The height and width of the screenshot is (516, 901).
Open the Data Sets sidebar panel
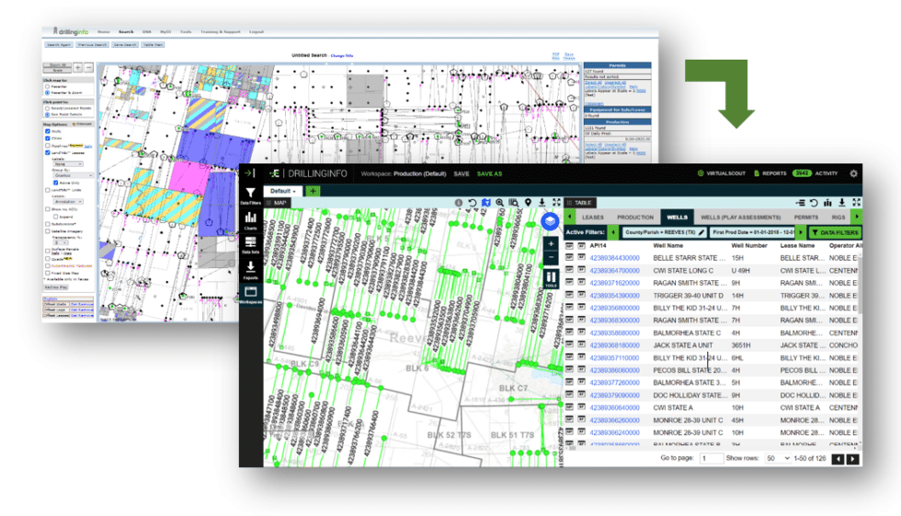(250, 243)
